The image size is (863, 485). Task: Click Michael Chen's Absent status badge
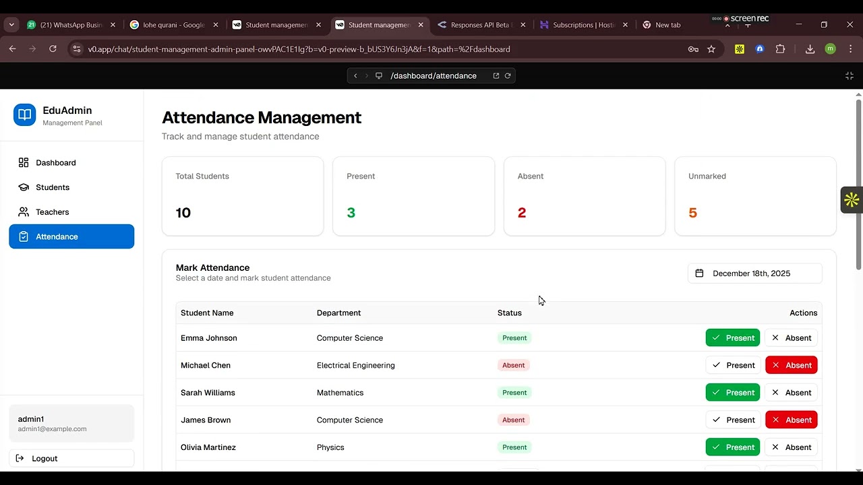tap(514, 365)
